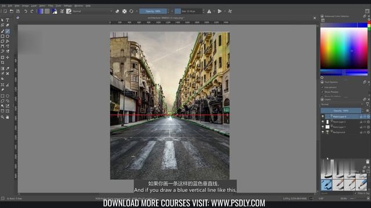The height and width of the screenshot is (208, 371).
Task: Select the Crop tool
Action: (x=2, y=62)
